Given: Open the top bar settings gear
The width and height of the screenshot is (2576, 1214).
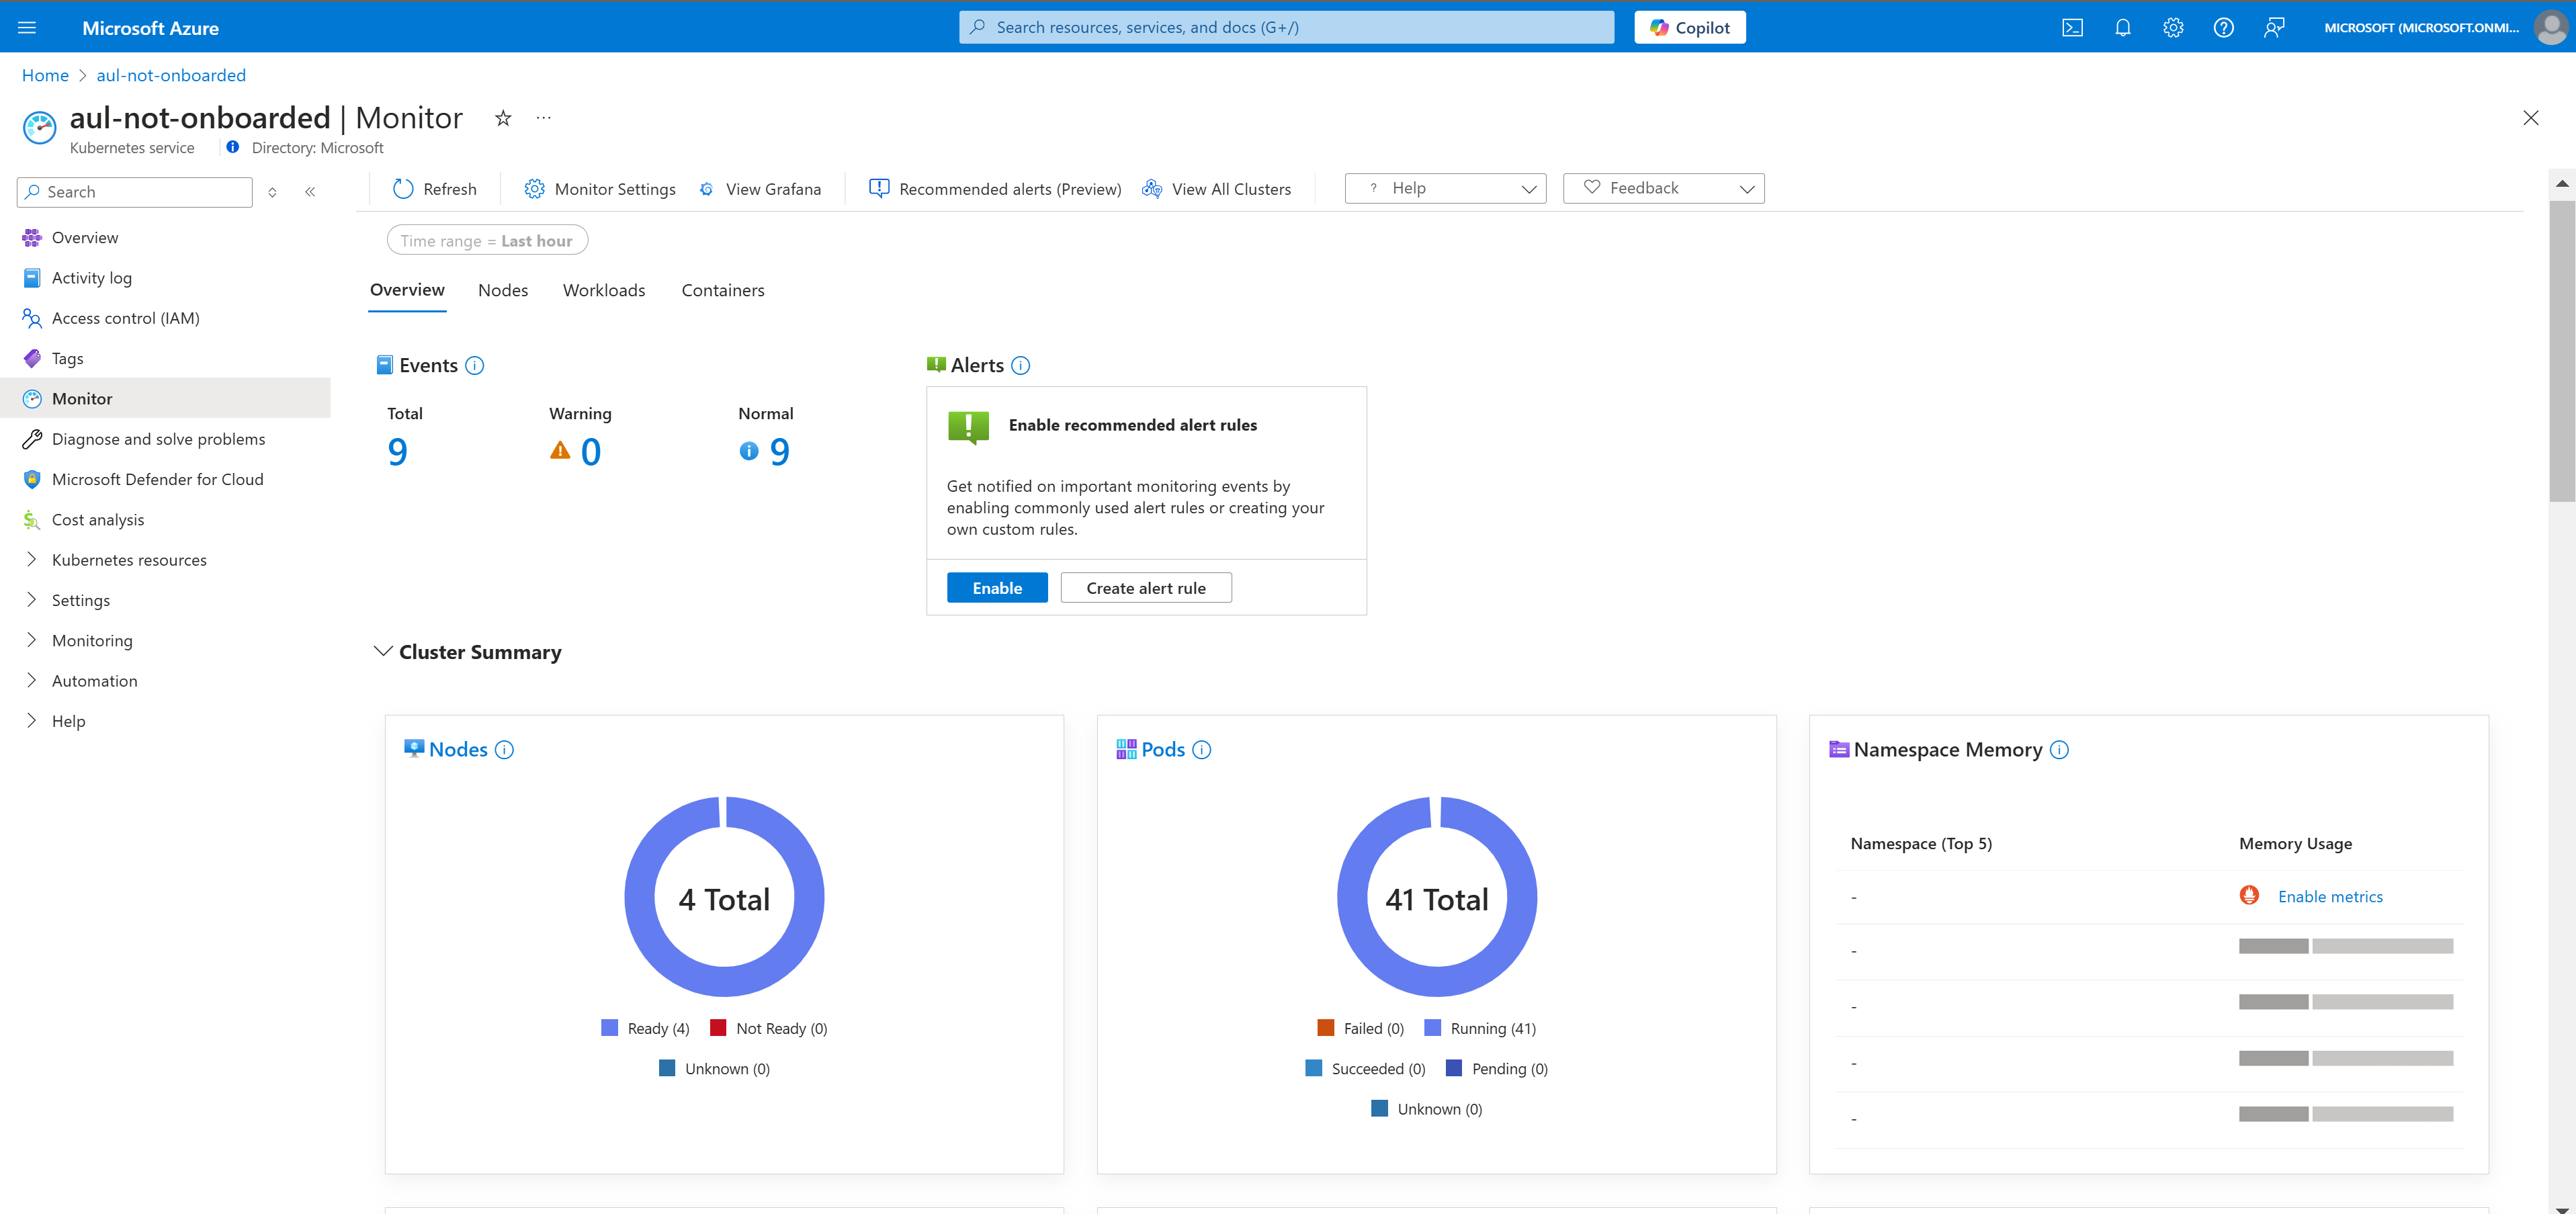Looking at the screenshot, I should click(2173, 27).
